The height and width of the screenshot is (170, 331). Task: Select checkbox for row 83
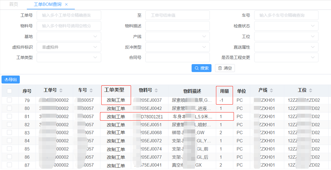click(x=9, y=132)
